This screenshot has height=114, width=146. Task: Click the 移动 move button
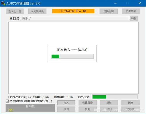66,109
